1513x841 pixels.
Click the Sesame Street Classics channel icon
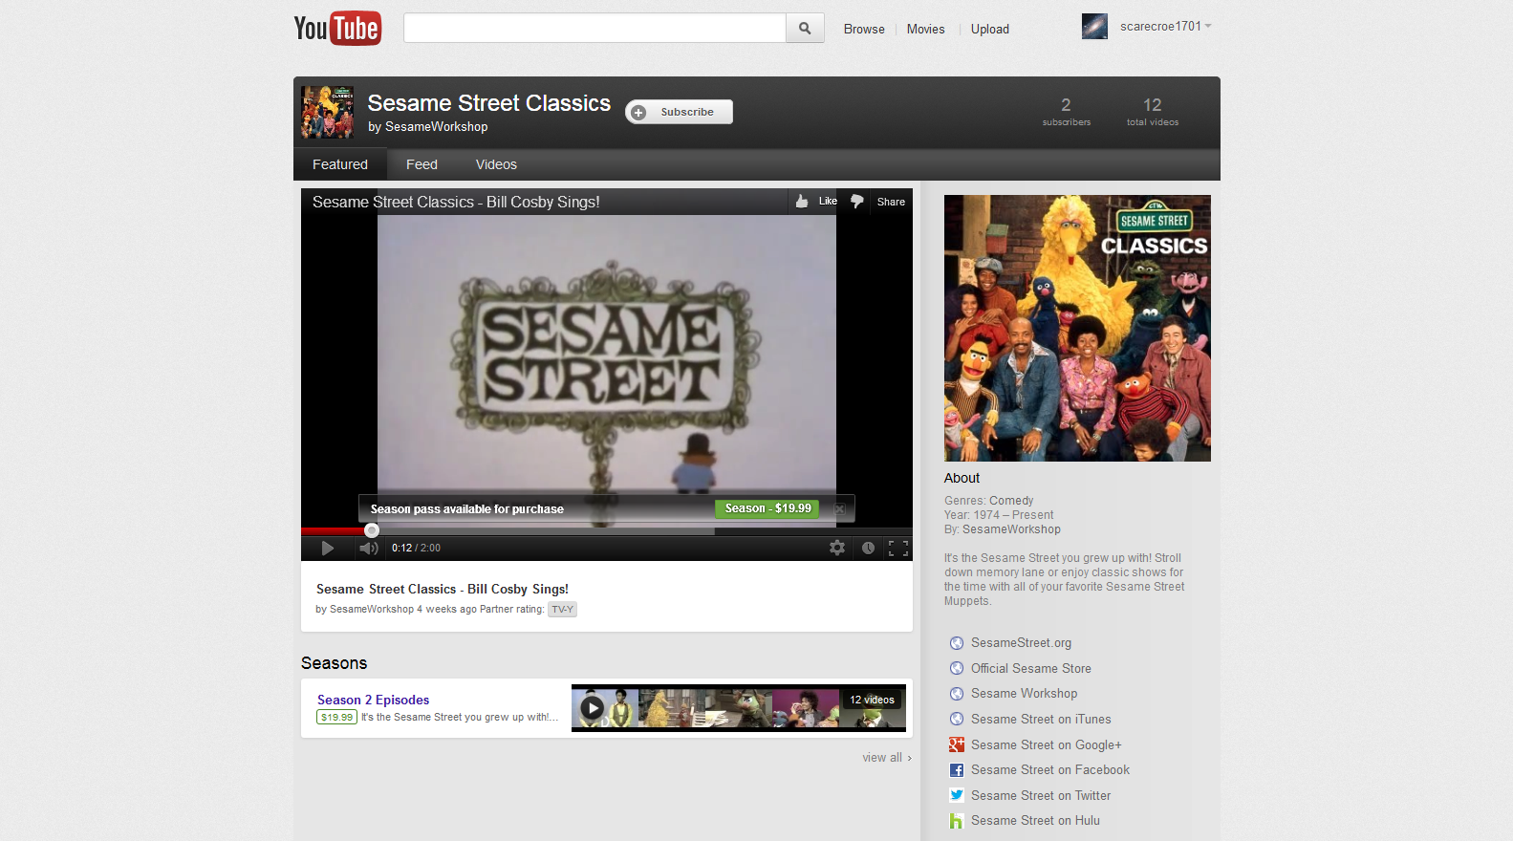[327, 112]
